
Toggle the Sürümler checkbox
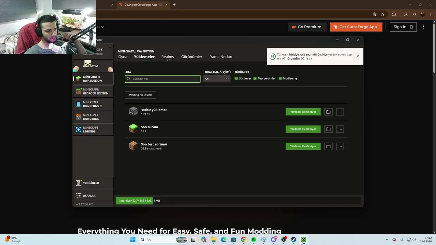[x=236, y=79]
